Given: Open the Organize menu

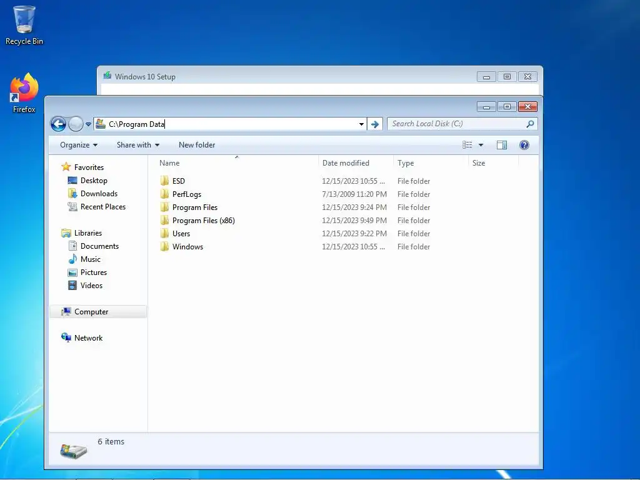Looking at the screenshot, I should click(79, 145).
